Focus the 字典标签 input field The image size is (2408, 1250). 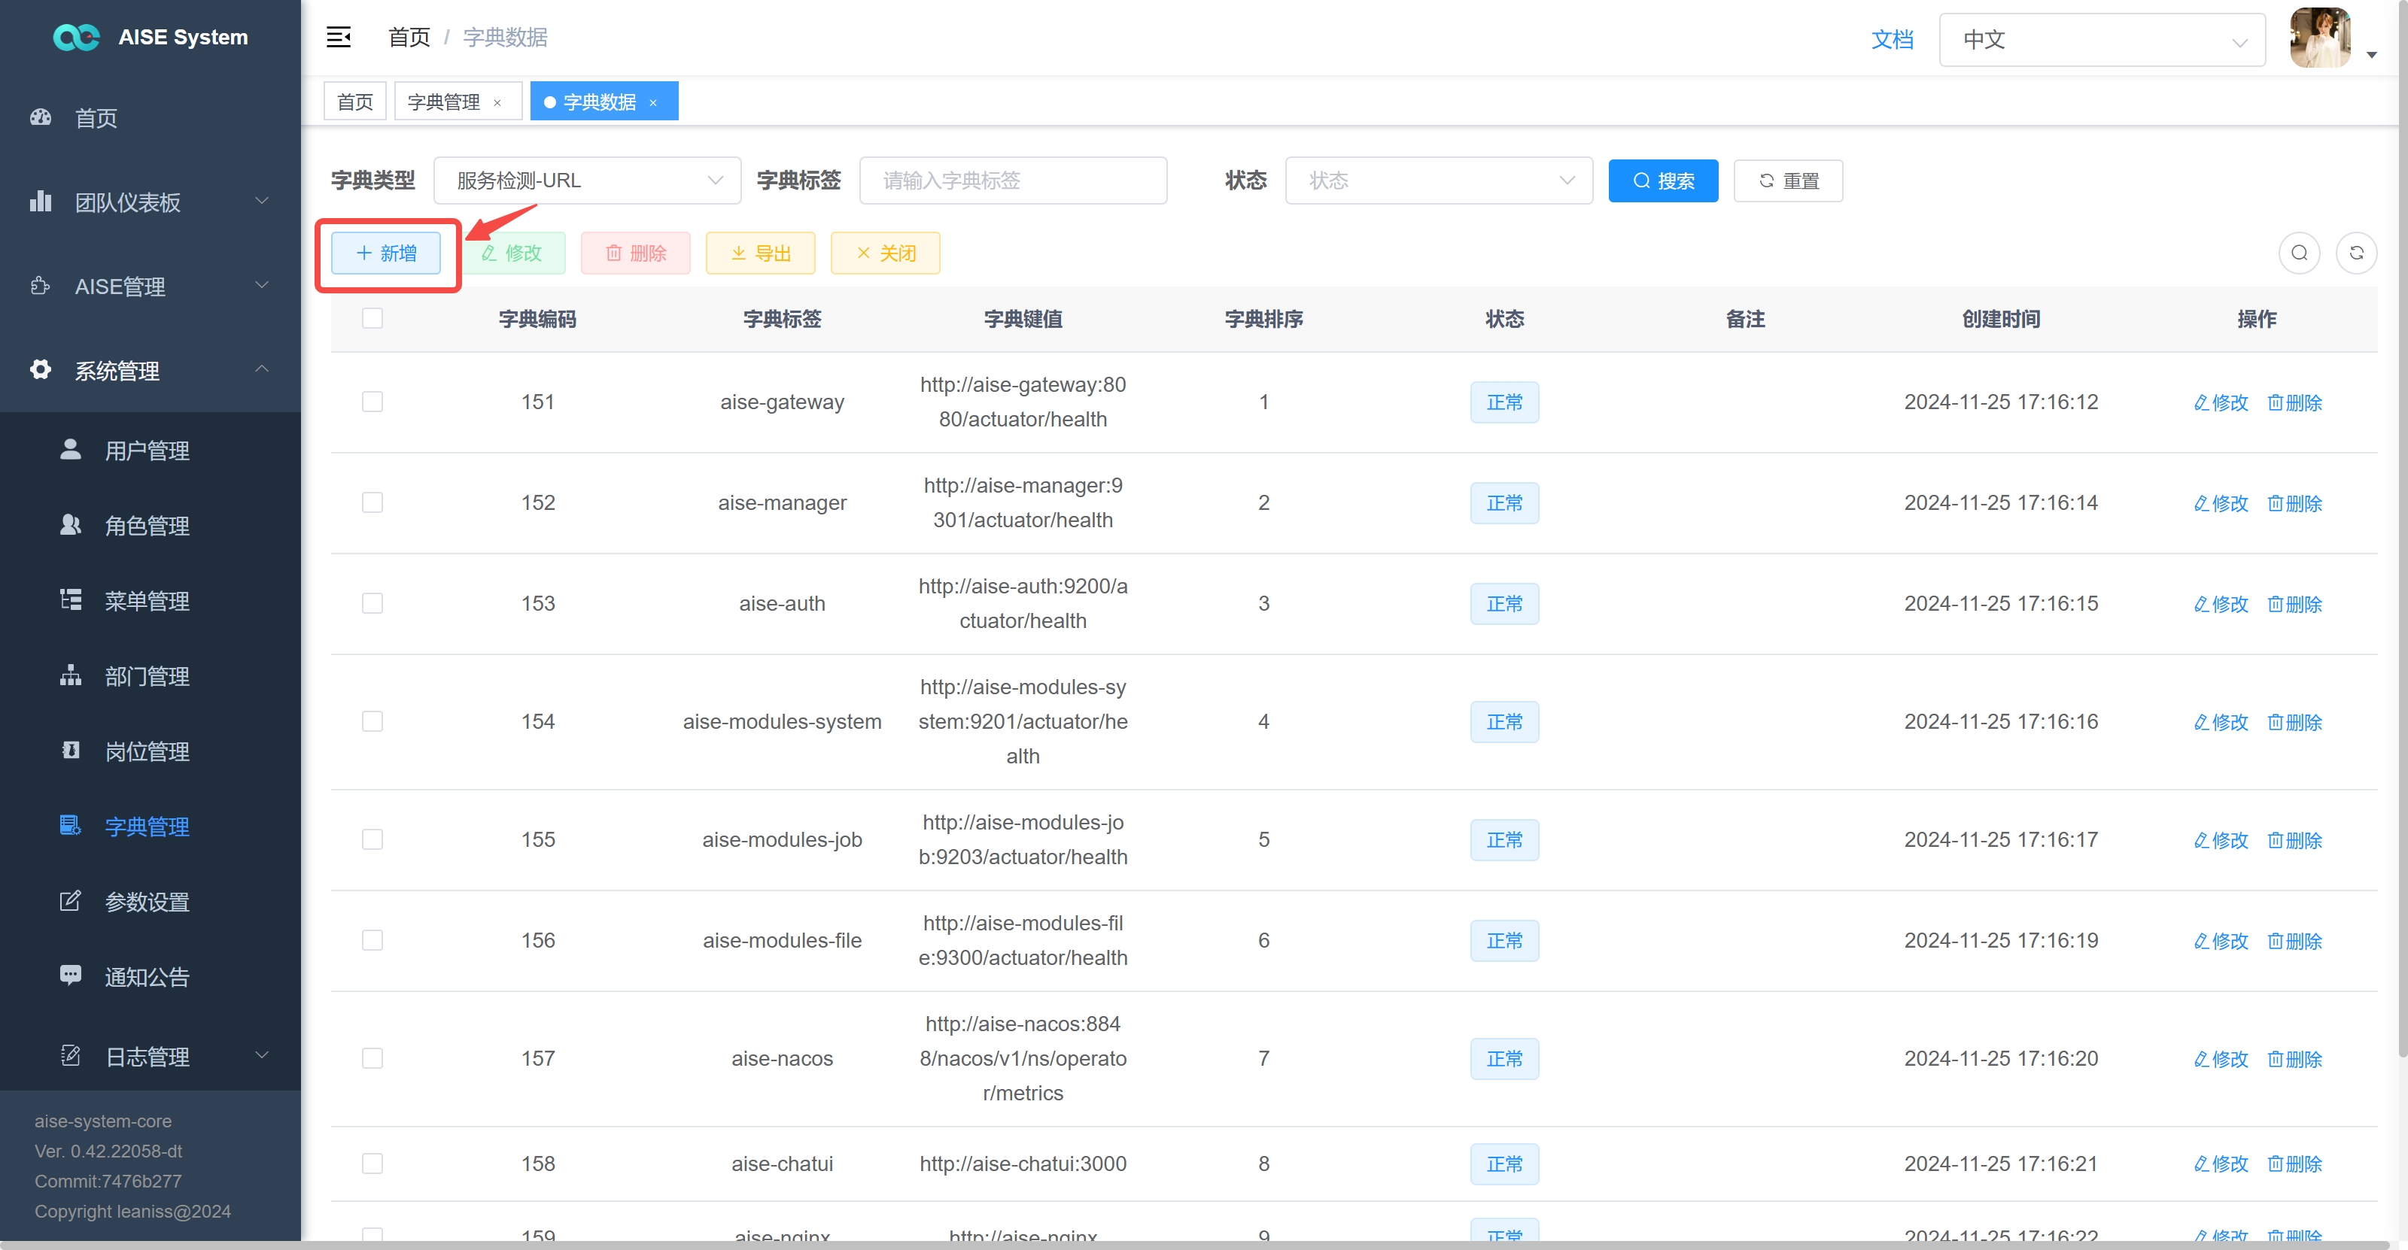click(x=1014, y=181)
